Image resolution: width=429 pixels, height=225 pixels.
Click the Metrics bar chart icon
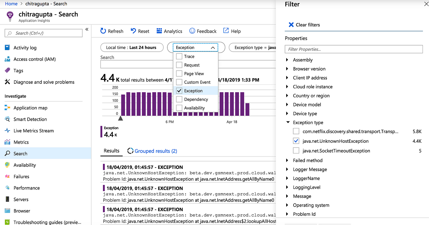[x=7, y=142]
